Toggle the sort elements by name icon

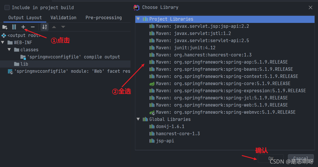pos(45,27)
